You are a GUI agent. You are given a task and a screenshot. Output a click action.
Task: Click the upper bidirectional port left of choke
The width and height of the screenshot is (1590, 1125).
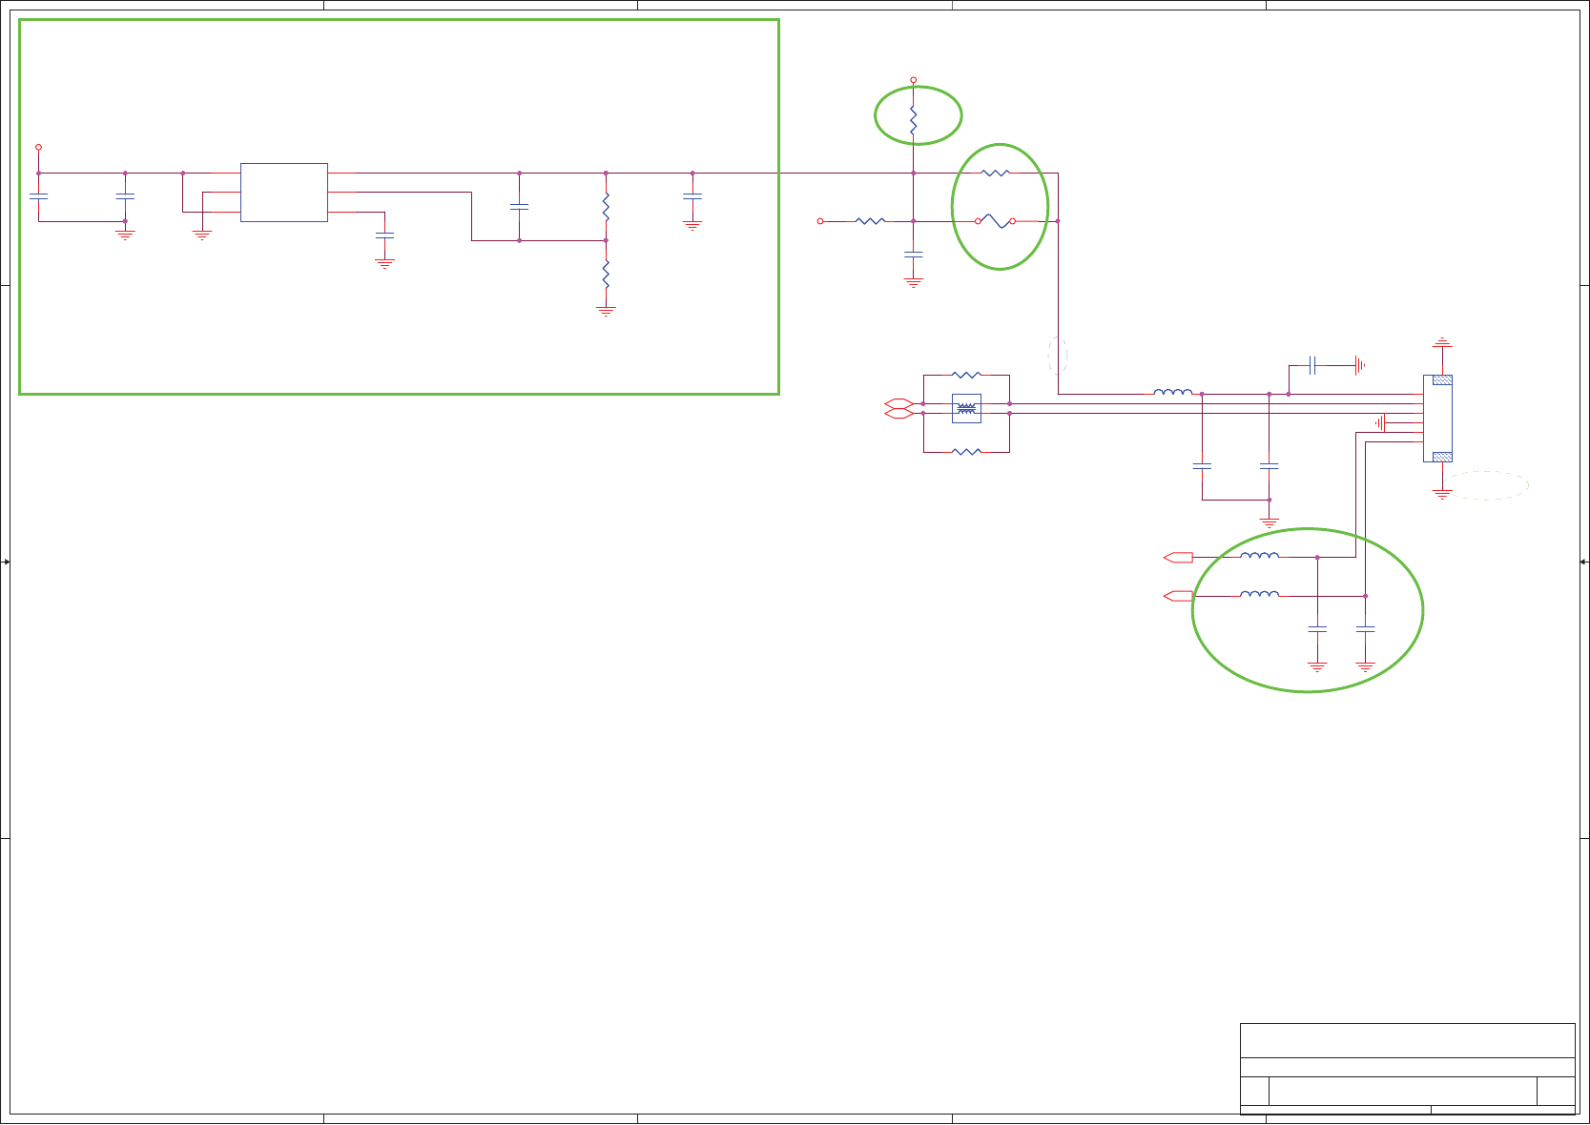(x=899, y=403)
